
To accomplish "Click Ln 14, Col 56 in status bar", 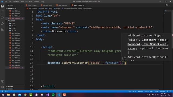I will tap(132, 91).
